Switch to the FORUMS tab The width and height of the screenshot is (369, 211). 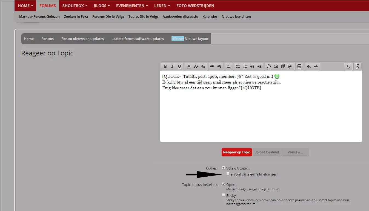point(47,5)
